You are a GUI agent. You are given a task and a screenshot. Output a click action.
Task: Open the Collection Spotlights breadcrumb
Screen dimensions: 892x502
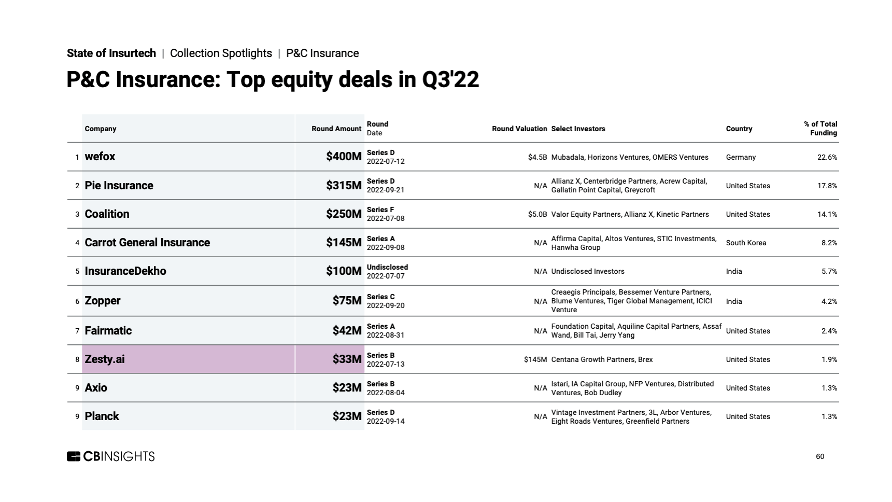click(x=221, y=53)
